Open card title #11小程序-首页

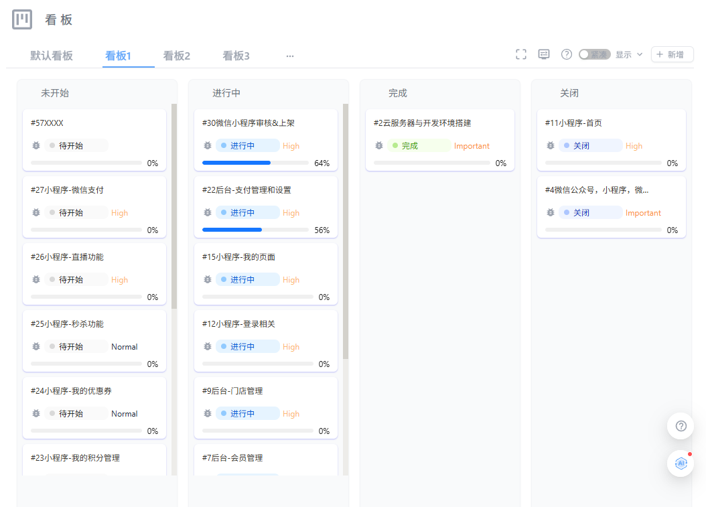(x=573, y=123)
